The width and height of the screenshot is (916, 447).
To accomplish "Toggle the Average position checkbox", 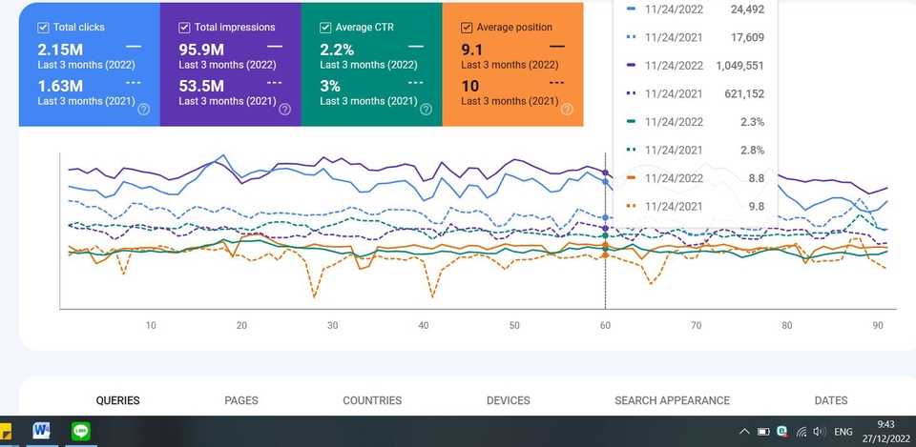I will coord(466,28).
